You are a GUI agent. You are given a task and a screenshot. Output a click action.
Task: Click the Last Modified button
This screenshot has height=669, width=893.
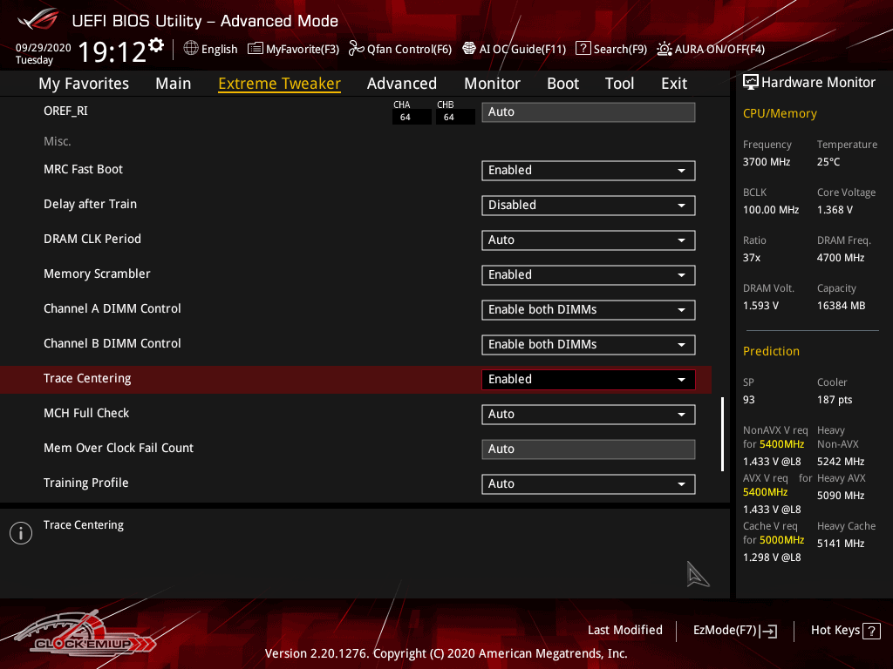click(x=624, y=631)
